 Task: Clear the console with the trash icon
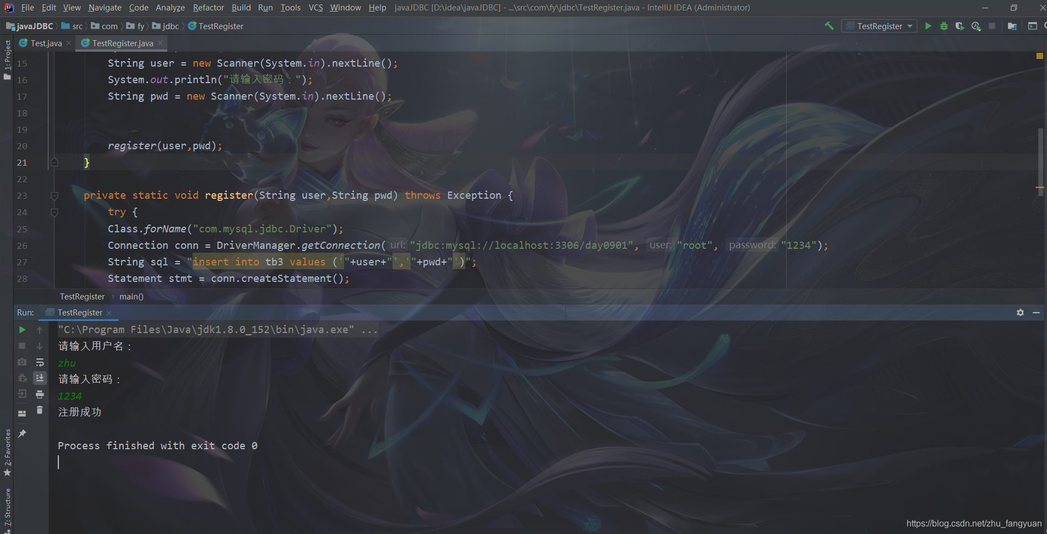pos(40,410)
